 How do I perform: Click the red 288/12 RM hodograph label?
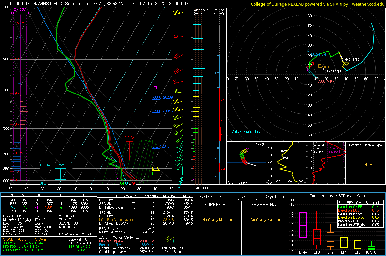pyautogui.click(x=326, y=82)
